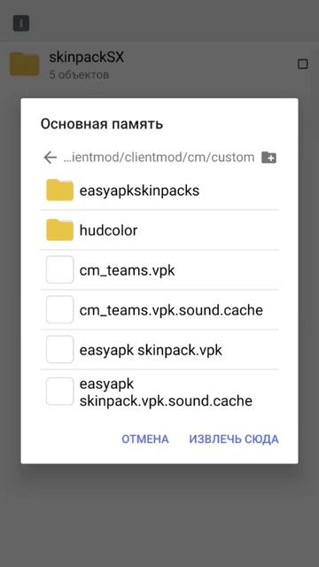Click the easyapk skinpack.vpk.sound.cache file icon
The height and width of the screenshot is (567, 319).
point(59,392)
